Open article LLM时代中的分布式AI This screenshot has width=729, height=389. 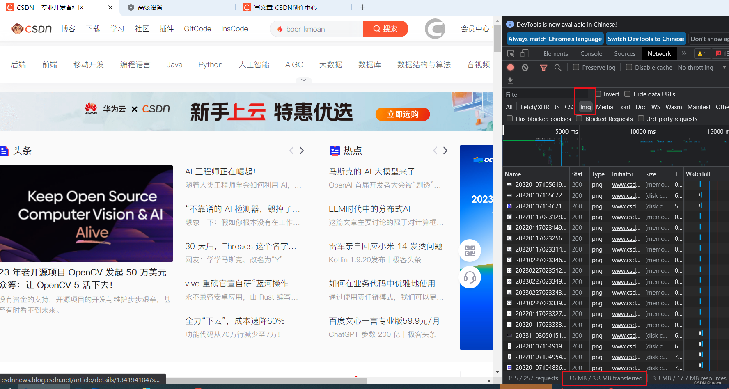369,209
